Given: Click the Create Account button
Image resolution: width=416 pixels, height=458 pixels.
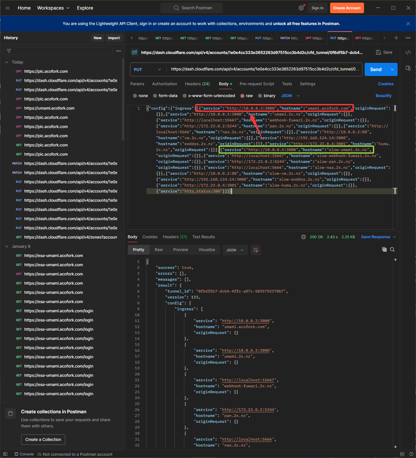Looking at the screenshot, I should click(x=347, y=8).
